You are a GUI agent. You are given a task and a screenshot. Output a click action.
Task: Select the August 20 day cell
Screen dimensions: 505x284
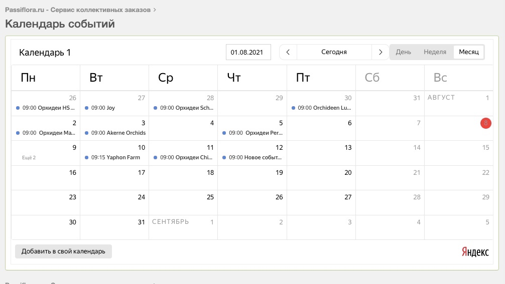click(321, 178)
